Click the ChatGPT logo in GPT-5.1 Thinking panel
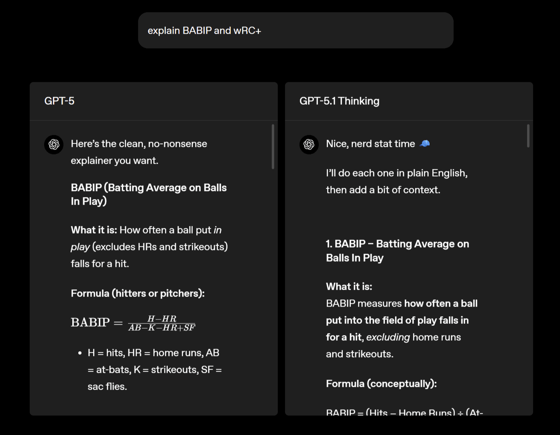 pyautogui.click(x=309, y=144)
